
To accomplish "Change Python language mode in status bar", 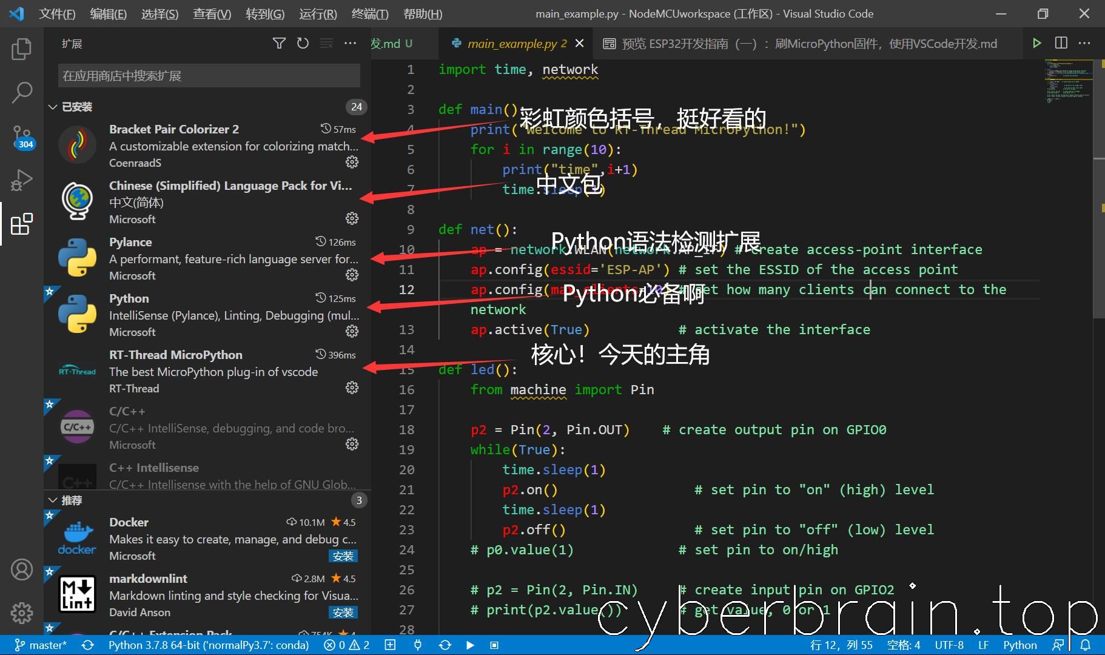I will [x=1020, y=645].
